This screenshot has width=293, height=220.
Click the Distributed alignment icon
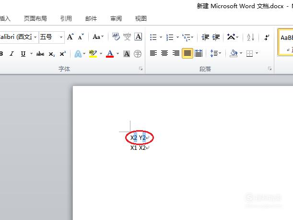click(199, 53)
